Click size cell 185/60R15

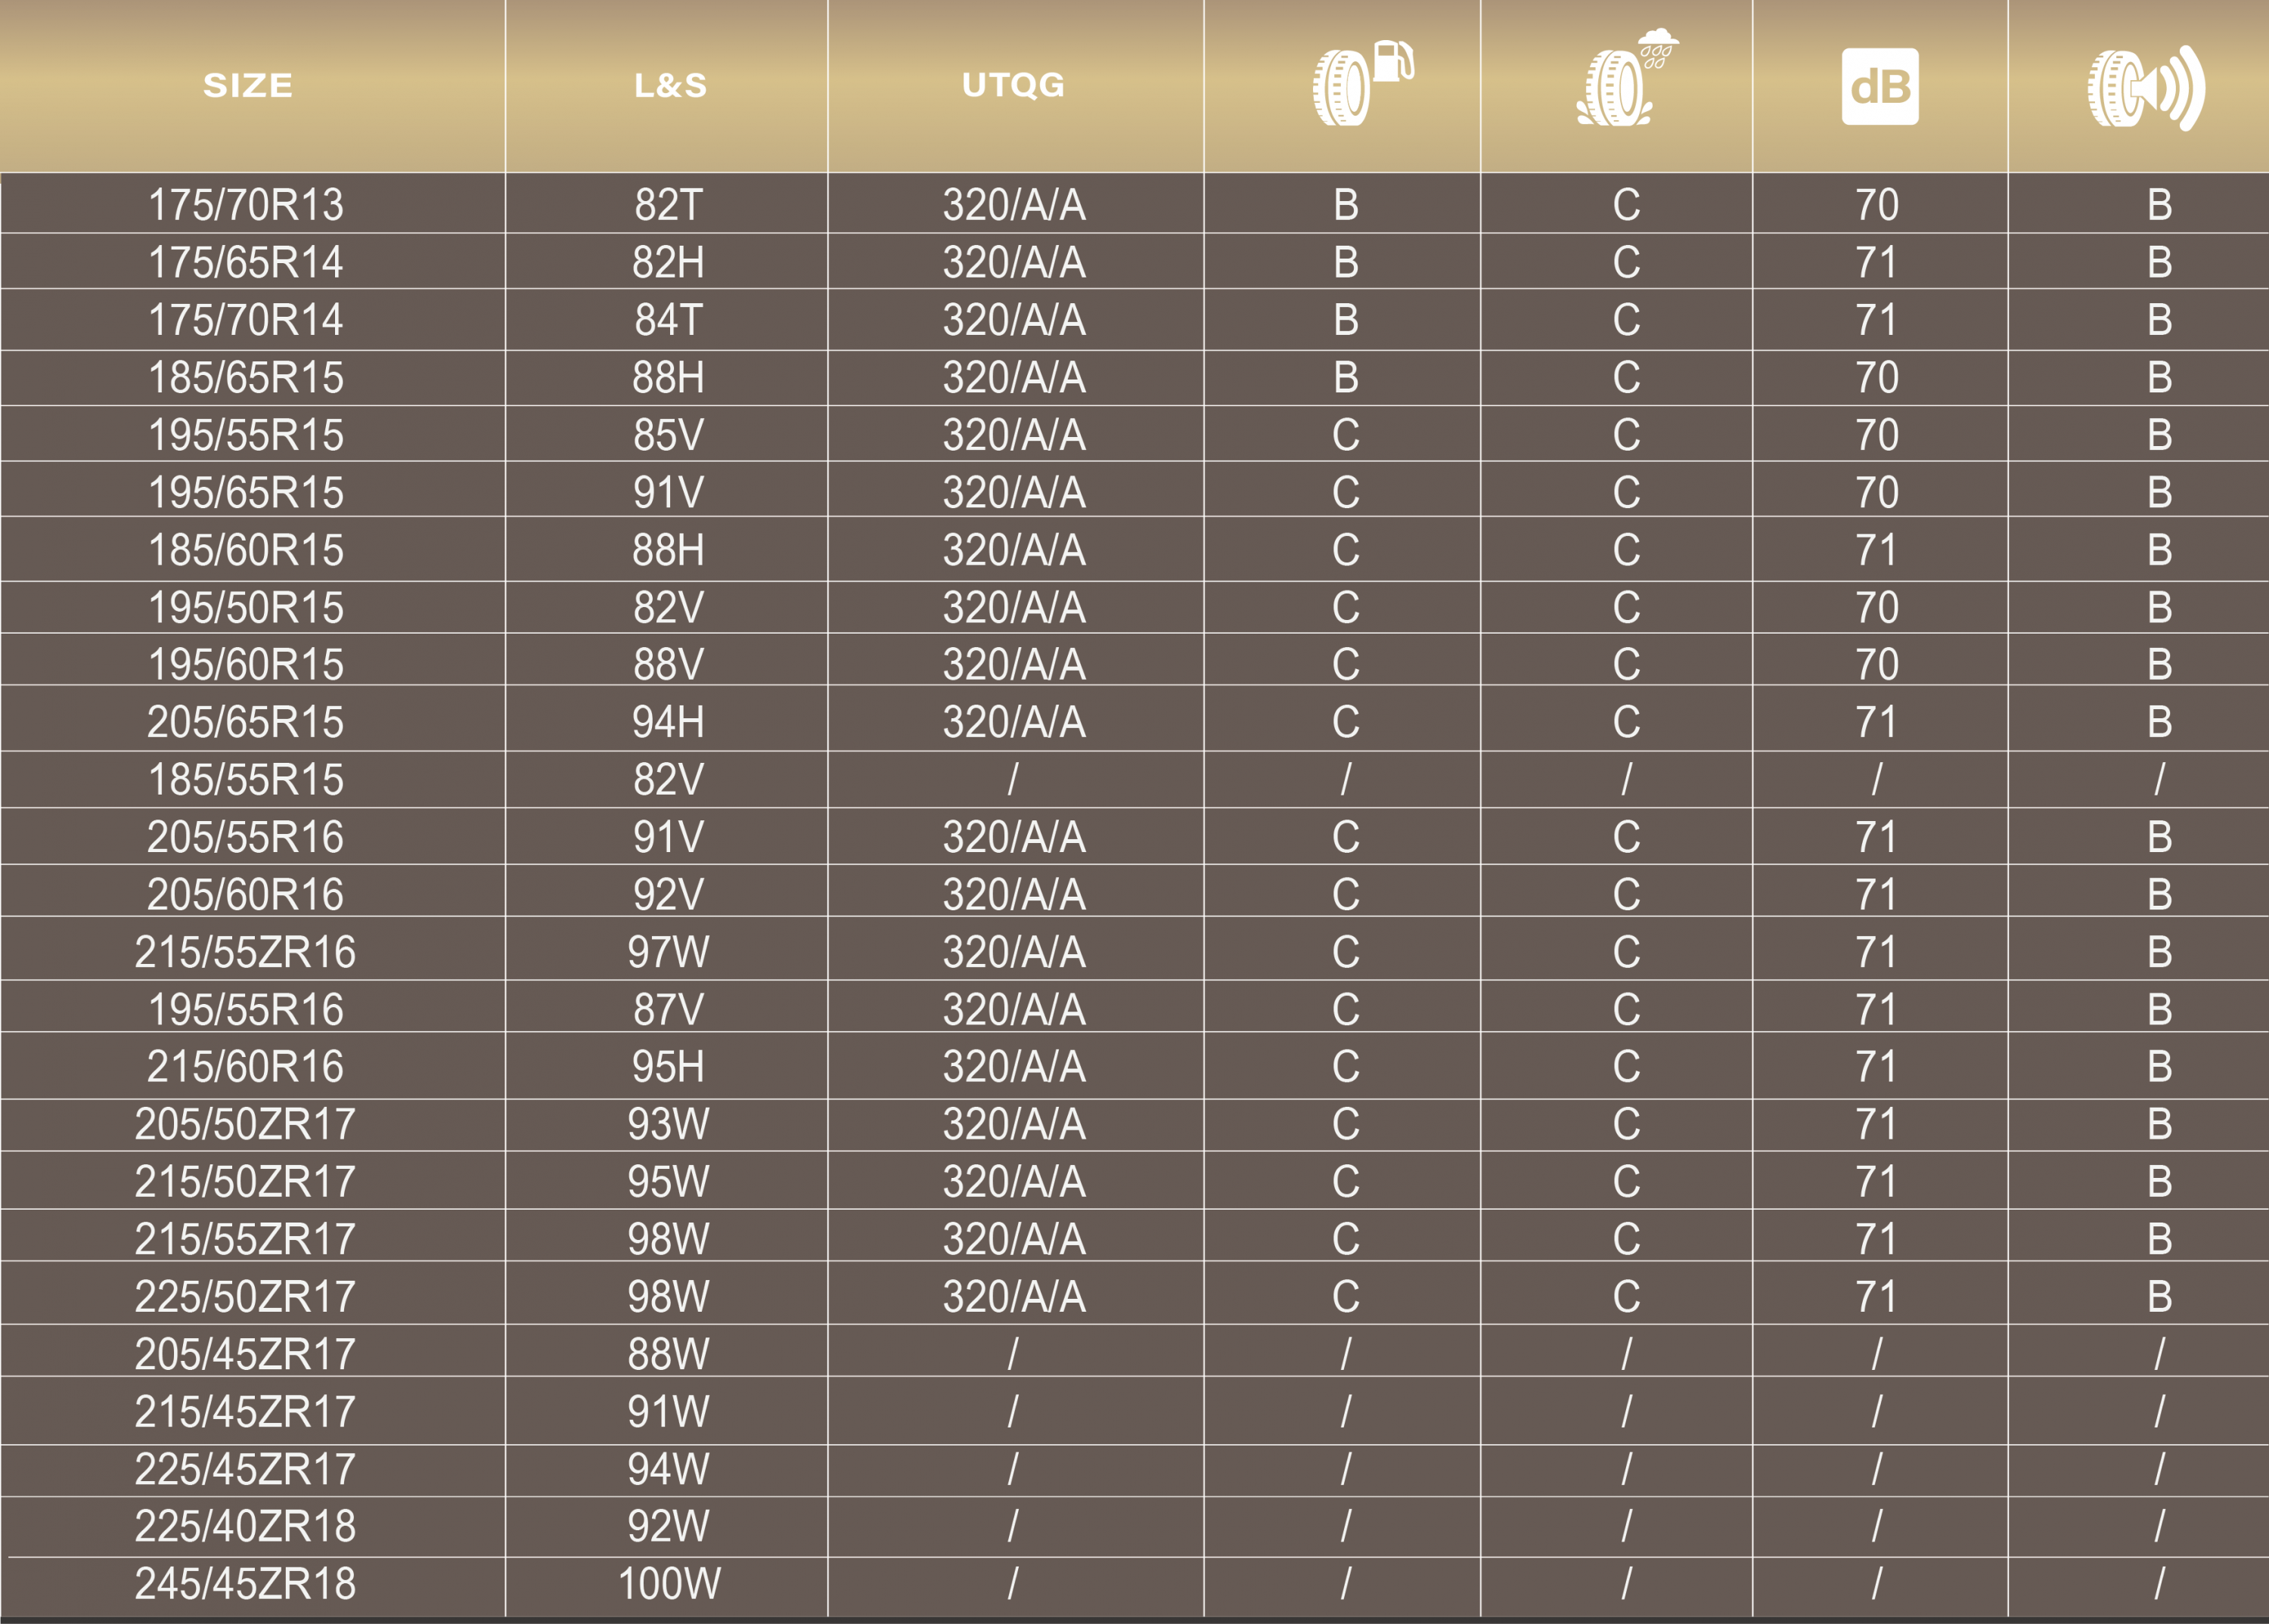[246, 550]
